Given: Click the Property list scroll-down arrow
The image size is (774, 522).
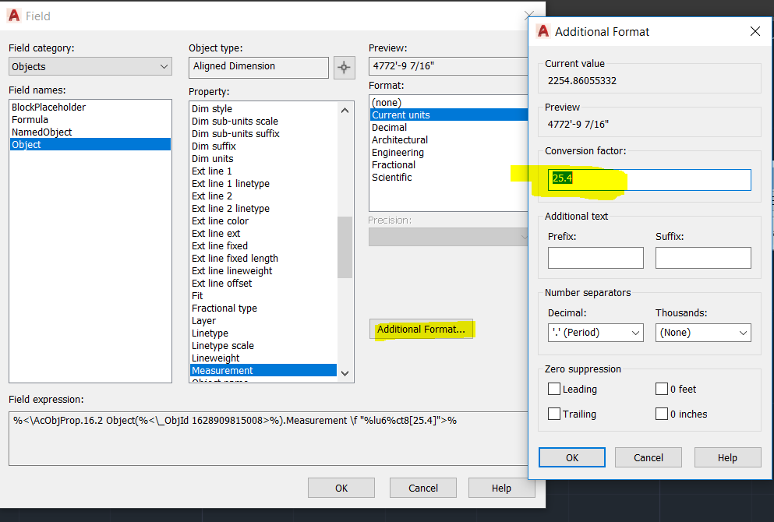Looking at the screenshot, I should click(x=345, y=373).
